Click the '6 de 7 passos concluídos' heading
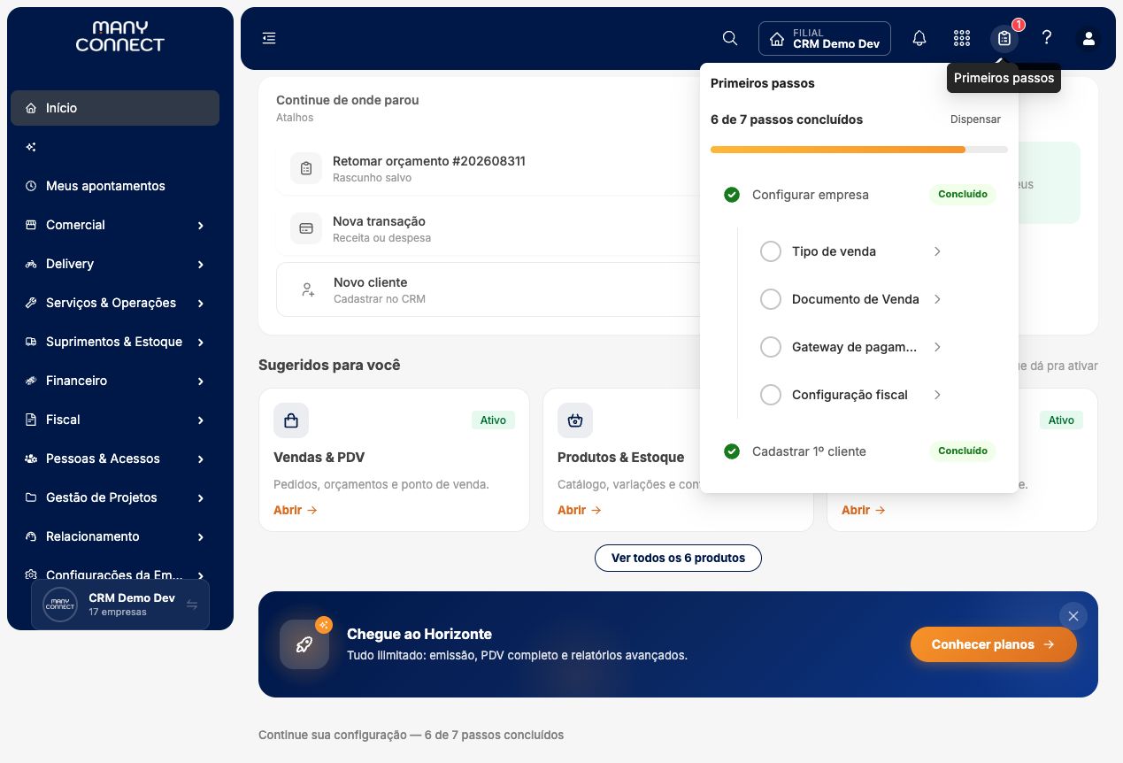This screenshot has width=1123, height=763. click(x=787, y=119)
